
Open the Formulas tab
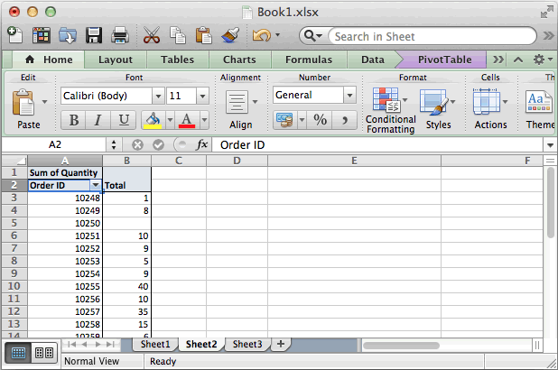point(309,60)
